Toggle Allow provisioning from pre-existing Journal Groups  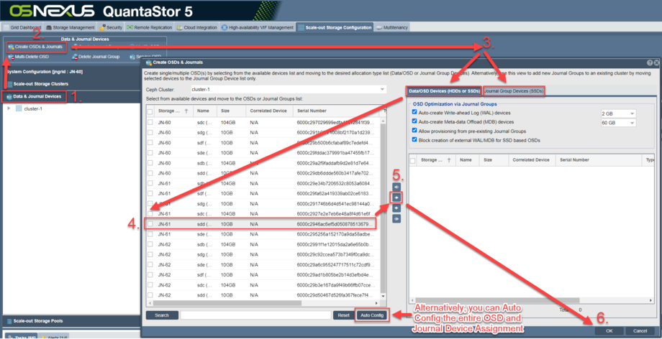[x=414, y=131]
